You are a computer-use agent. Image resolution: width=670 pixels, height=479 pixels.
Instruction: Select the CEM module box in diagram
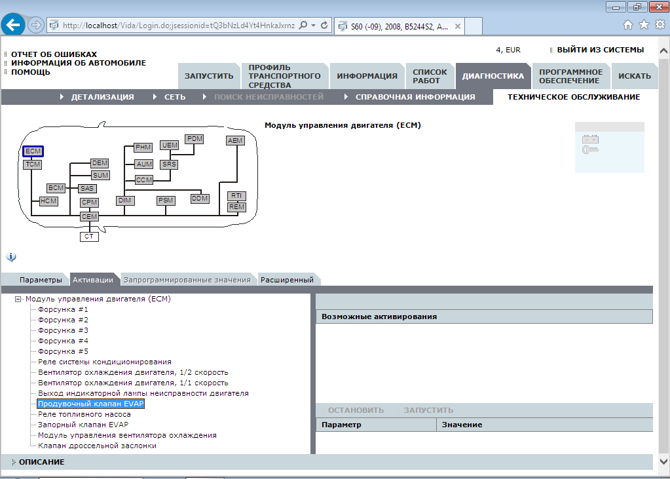(x=89, y=216)
